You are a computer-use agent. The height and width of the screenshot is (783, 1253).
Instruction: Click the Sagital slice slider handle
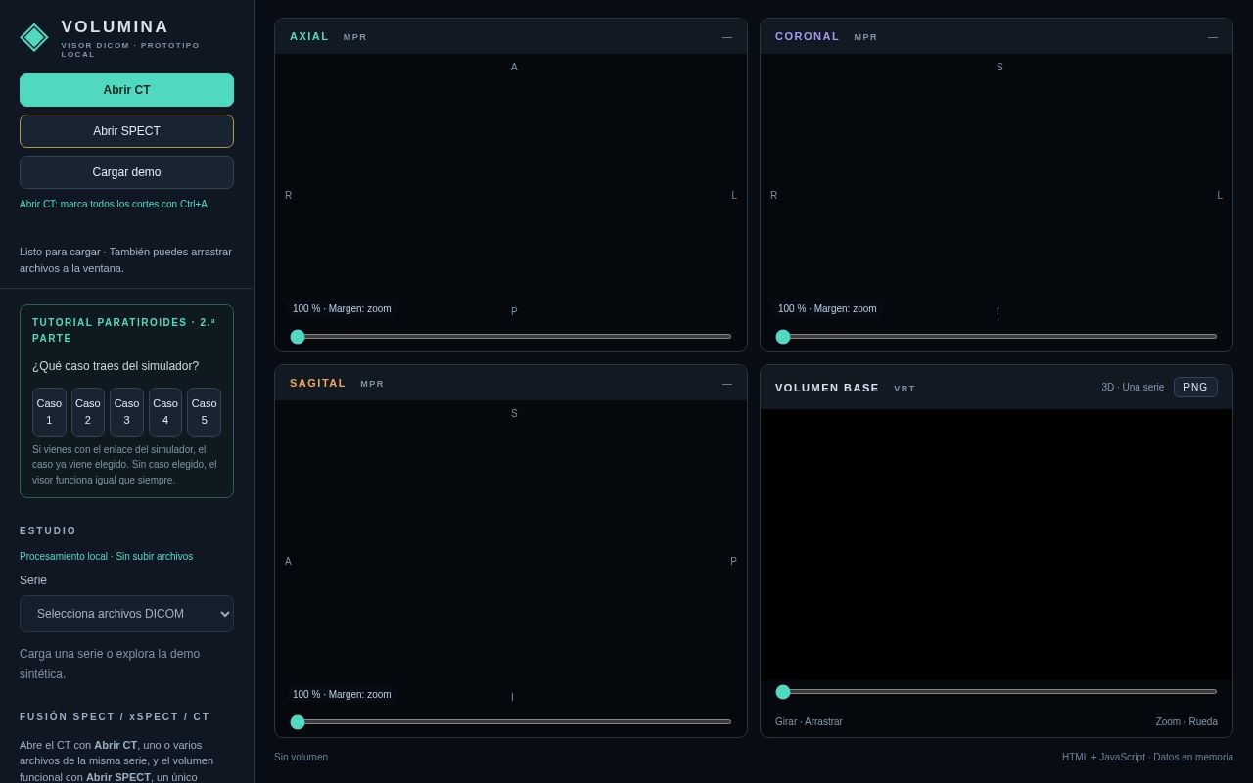[298, 722]
